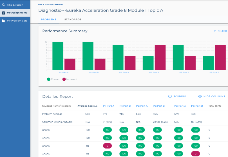Go back to assignments link
Viewport: 228px width, 157px height.
tap(51, 4)
